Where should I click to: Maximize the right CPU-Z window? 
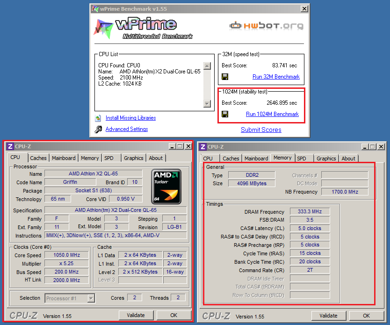click(x=373, y=147)
